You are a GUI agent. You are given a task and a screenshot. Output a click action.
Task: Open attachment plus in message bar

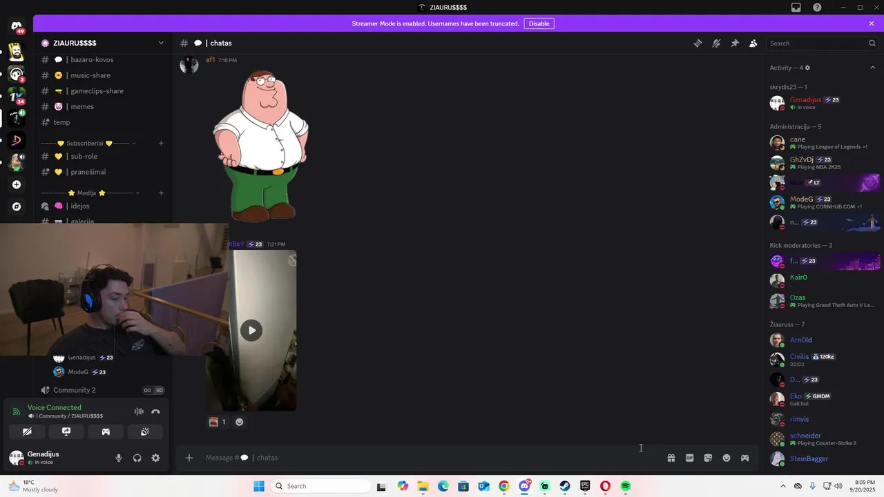pos(189,458)
